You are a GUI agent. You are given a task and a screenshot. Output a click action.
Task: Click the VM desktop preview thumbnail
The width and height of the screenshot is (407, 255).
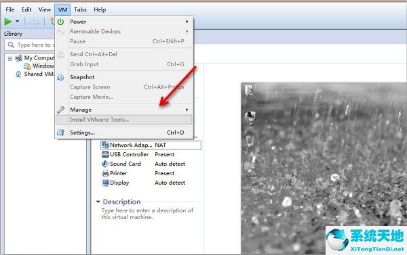(324, 168)
